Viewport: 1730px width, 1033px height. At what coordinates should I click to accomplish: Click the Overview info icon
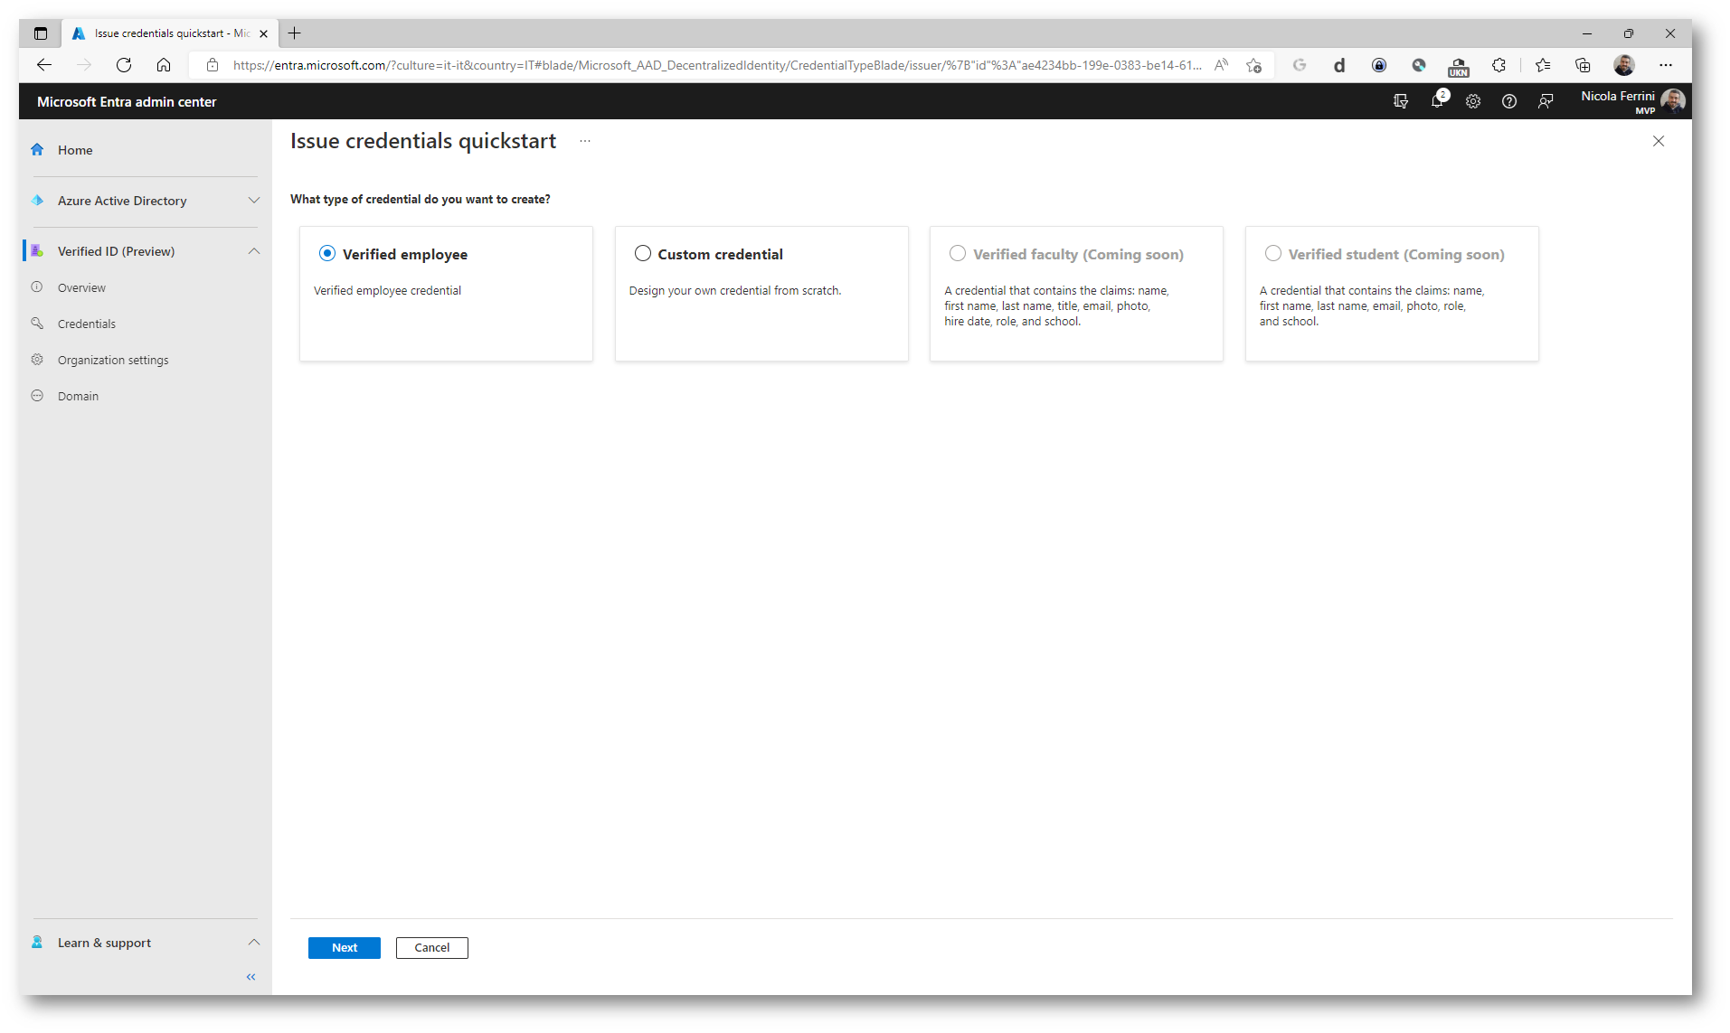37,287
